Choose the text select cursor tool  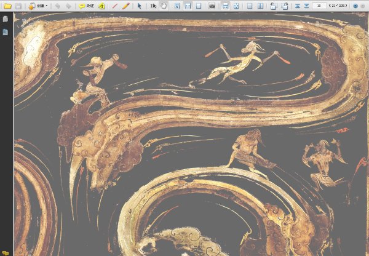click(153, 6)
